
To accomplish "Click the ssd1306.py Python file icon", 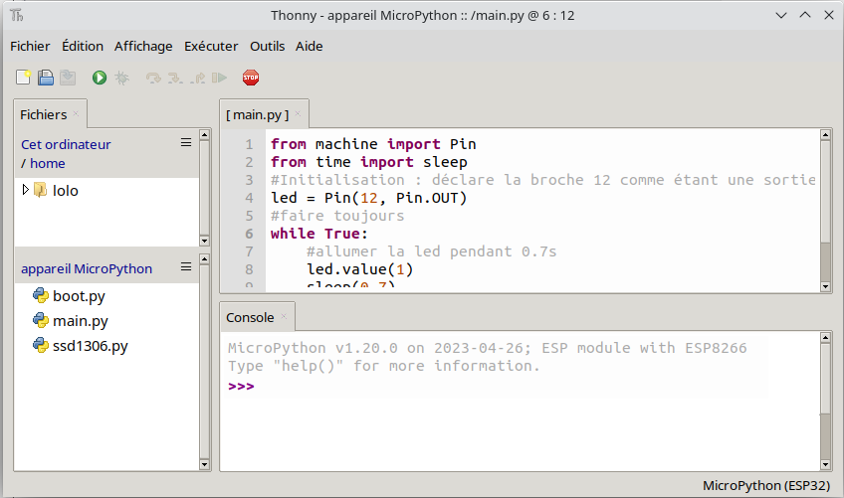I will click(x=41, y=345).
